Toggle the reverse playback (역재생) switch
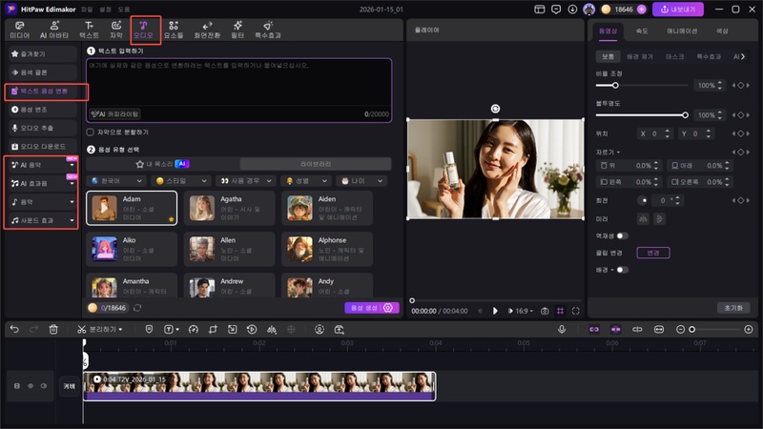The height and width of the screenshot is (429, 763). click(x=623, y=235)
